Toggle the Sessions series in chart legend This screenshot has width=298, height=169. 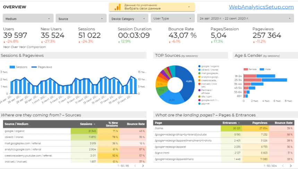[x=18, y=67]
